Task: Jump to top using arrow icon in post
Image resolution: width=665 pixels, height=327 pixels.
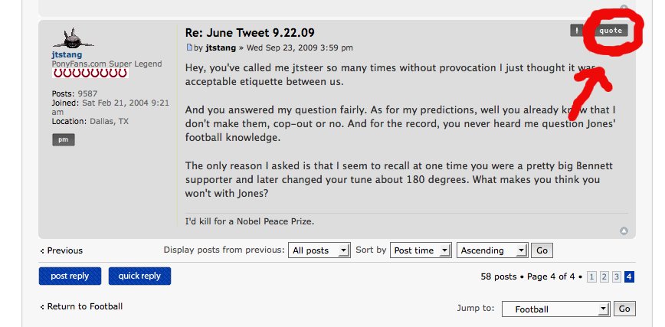Action: pos(624,231)
